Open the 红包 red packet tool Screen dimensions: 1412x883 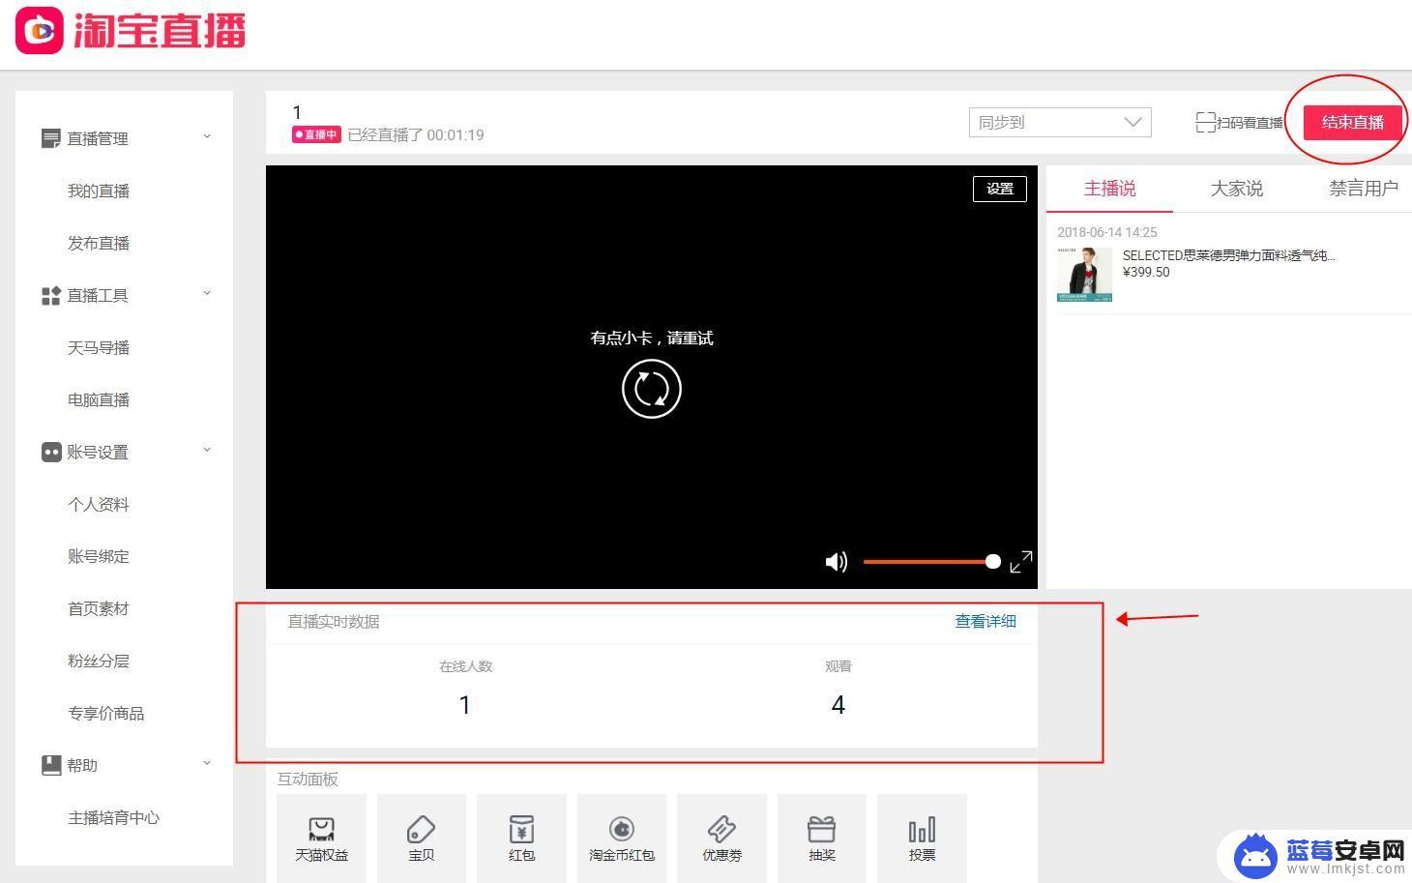[521, 838]
